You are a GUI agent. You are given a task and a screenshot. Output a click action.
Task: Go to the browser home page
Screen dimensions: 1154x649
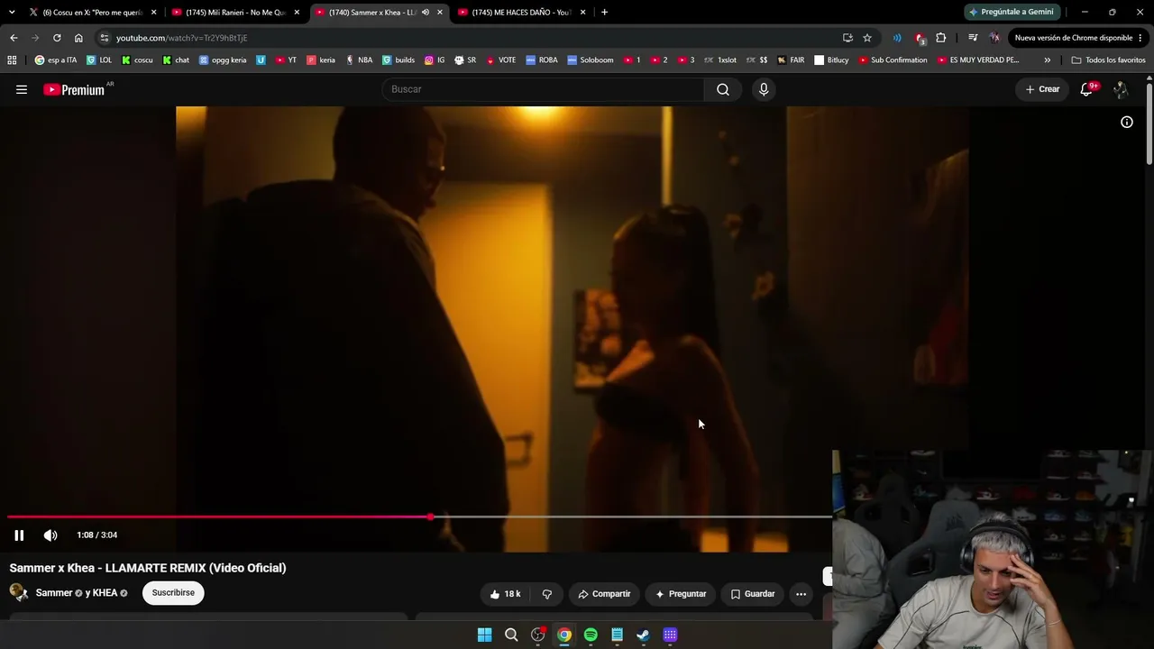78,38
